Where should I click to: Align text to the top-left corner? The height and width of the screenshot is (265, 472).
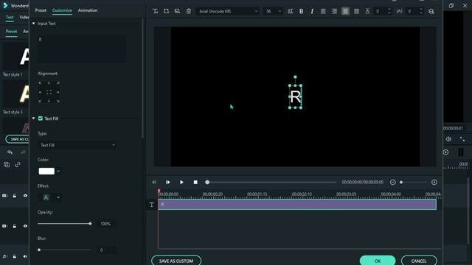[40, 83]
